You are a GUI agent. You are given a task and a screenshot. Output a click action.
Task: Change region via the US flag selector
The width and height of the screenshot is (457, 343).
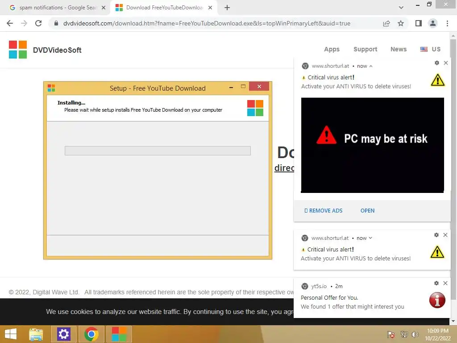(430, 49)
